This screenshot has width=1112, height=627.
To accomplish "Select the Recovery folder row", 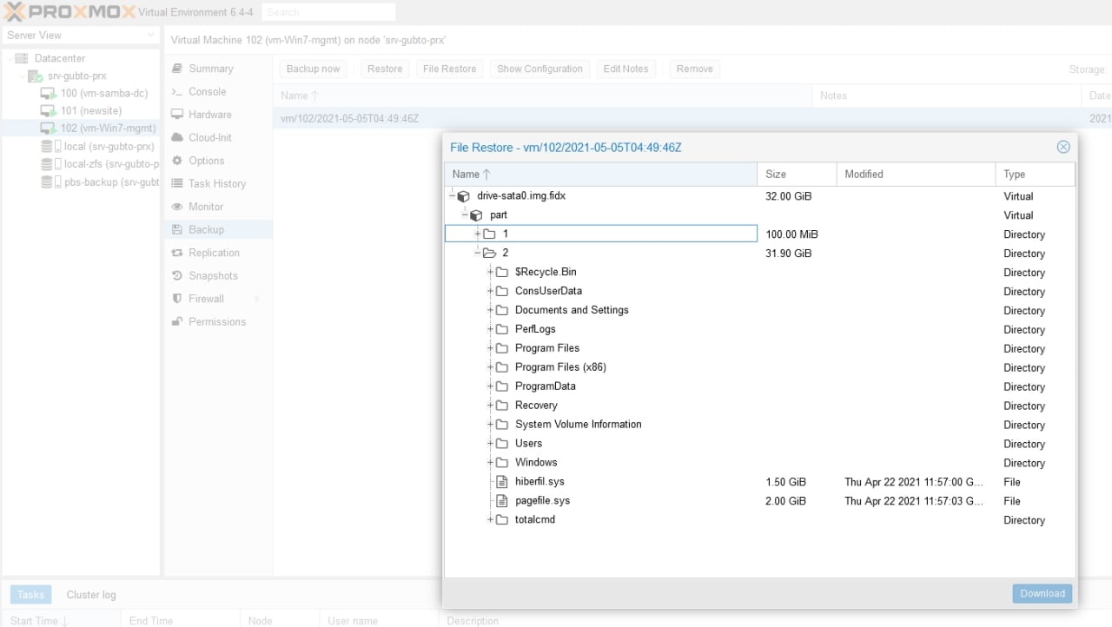I will (x=759, y=406).
